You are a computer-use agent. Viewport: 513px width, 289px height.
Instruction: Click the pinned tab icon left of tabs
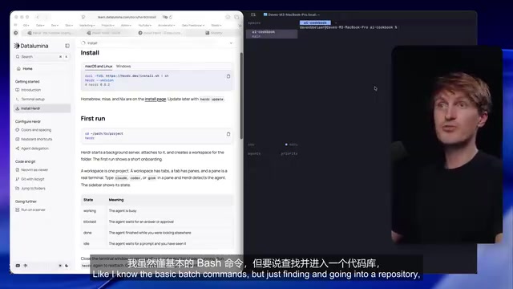[16, 33]
